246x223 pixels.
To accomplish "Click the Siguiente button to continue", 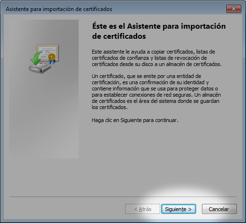I will point(178,209).
